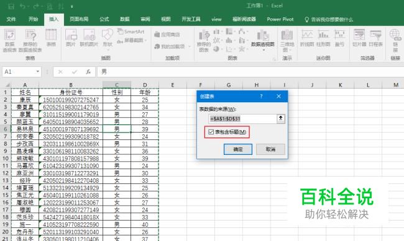Open the Developer (开发工具) tab

point(191,19)
